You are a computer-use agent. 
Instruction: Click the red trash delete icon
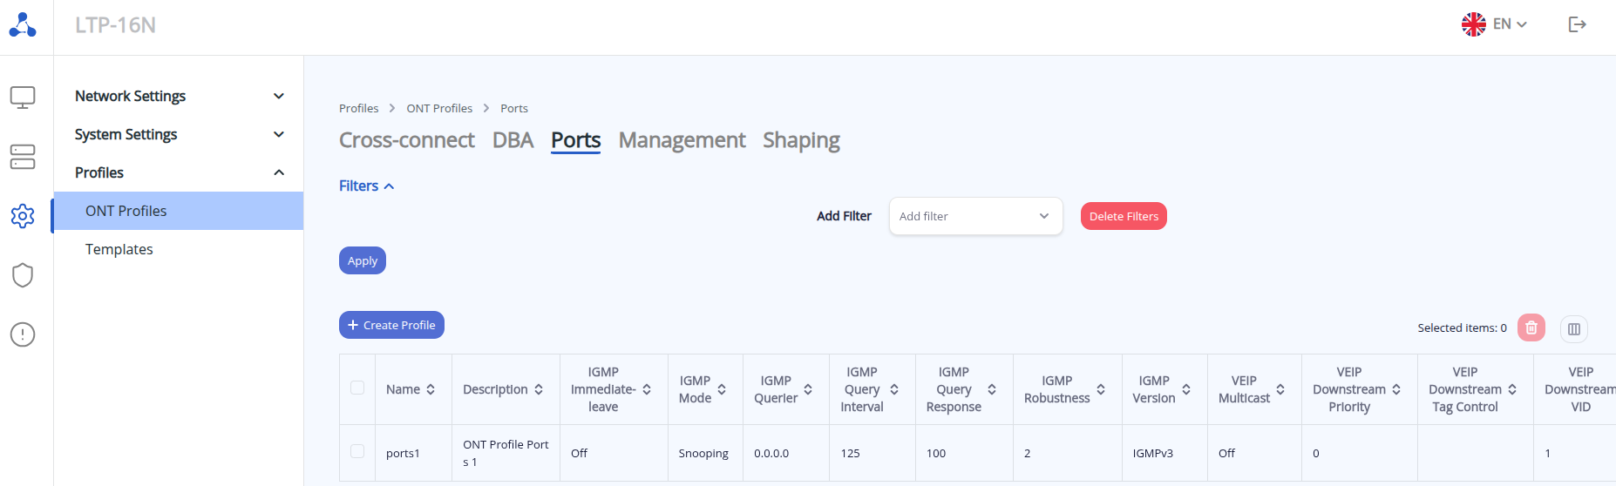pos(1531,328)
